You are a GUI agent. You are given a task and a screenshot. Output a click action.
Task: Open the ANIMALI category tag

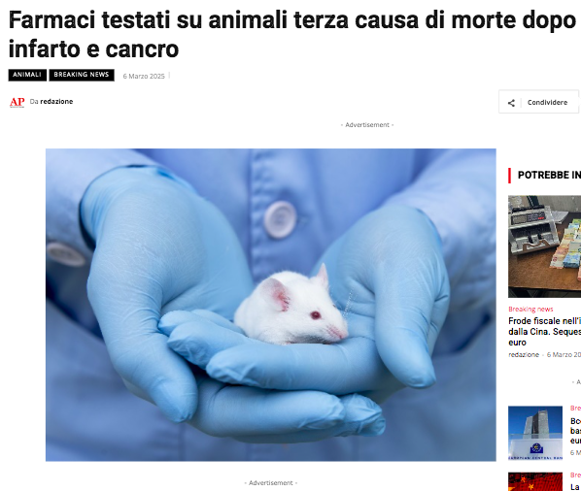coord(27,75)
